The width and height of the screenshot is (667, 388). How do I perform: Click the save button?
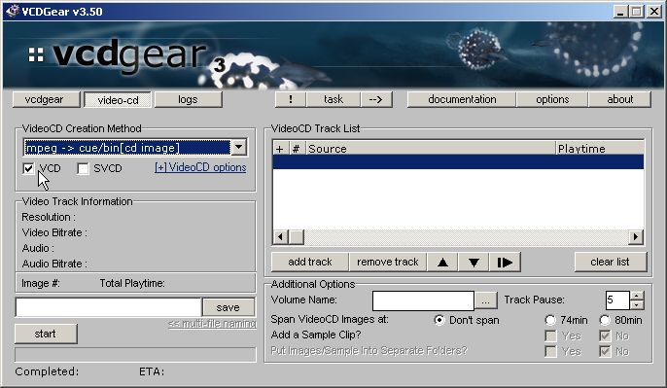coord(228,307)
